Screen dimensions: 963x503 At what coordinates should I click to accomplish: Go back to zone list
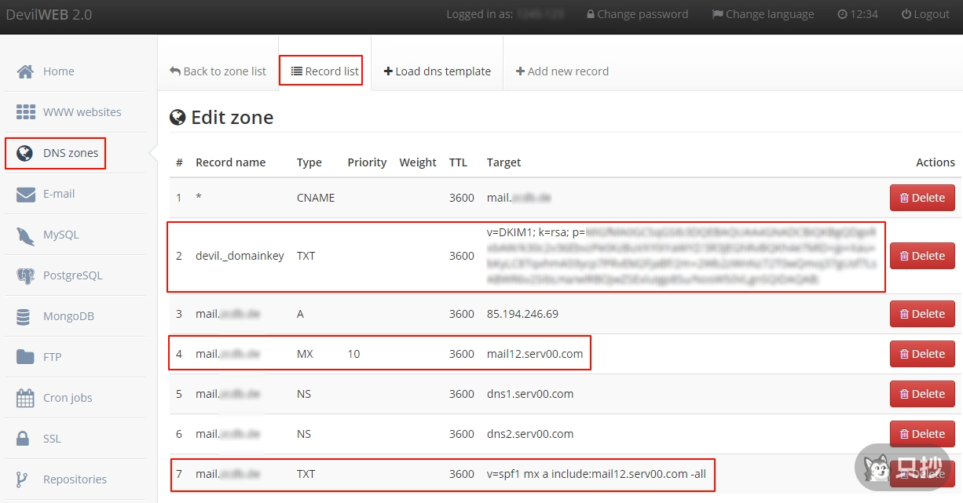pos(218,71)
